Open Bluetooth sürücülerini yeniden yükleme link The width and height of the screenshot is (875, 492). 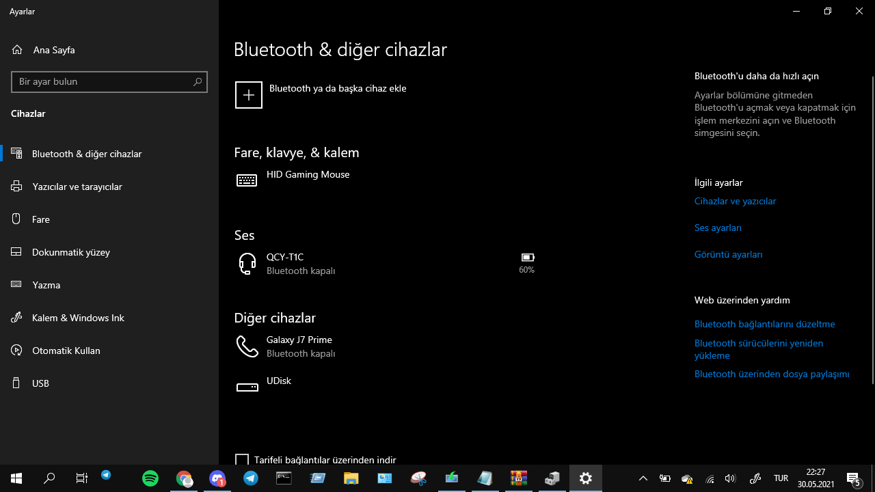(x=759, y=349)
